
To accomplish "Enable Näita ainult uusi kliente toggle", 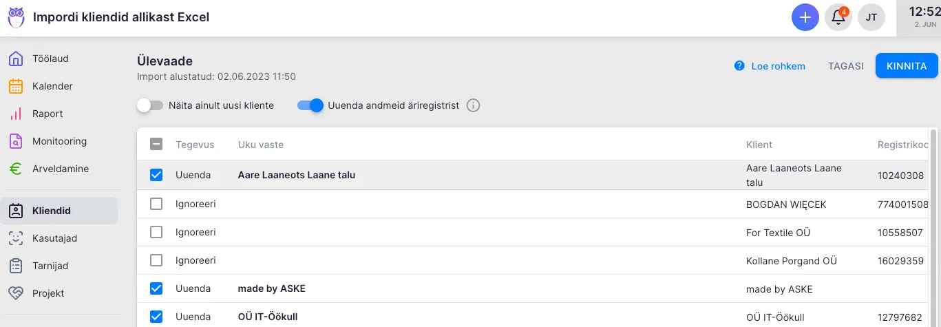I will [150, 105].
